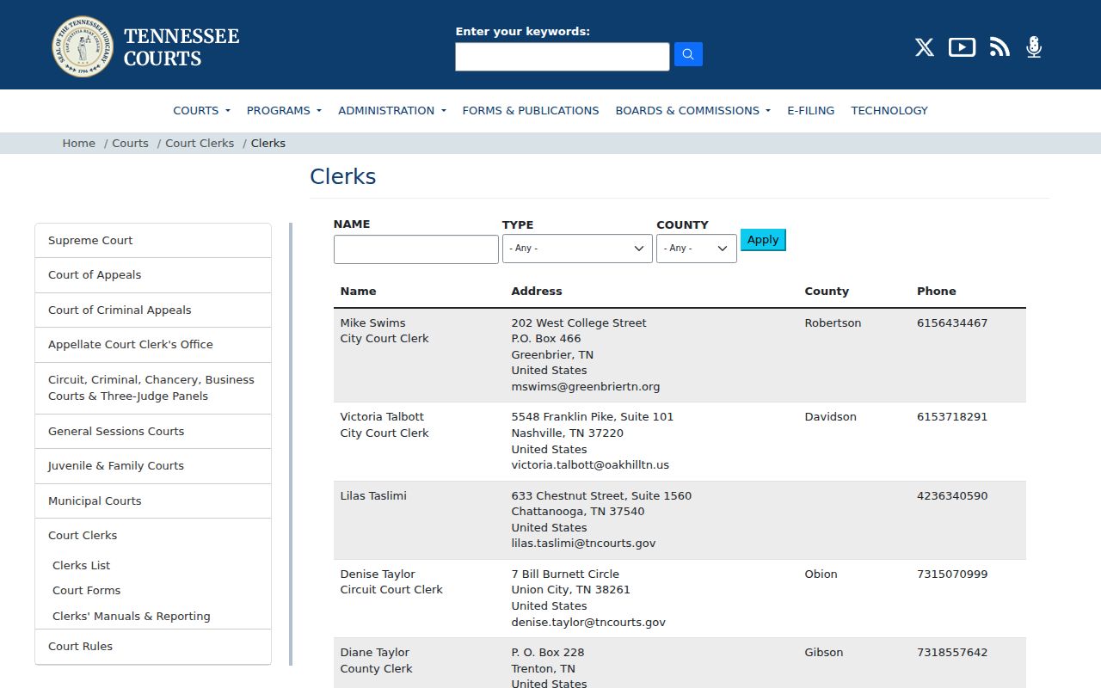Open the COUNTY filter dropdown

click(697, 249)
